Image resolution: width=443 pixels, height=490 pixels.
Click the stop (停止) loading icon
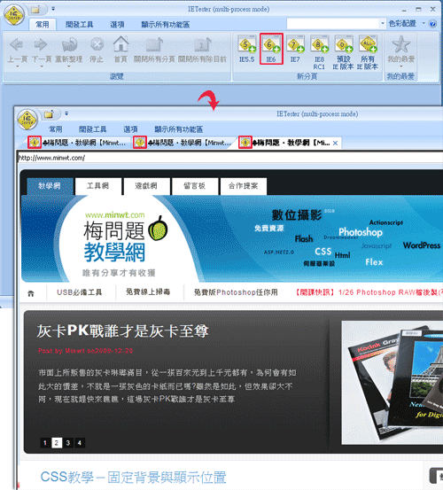[97, 49]
